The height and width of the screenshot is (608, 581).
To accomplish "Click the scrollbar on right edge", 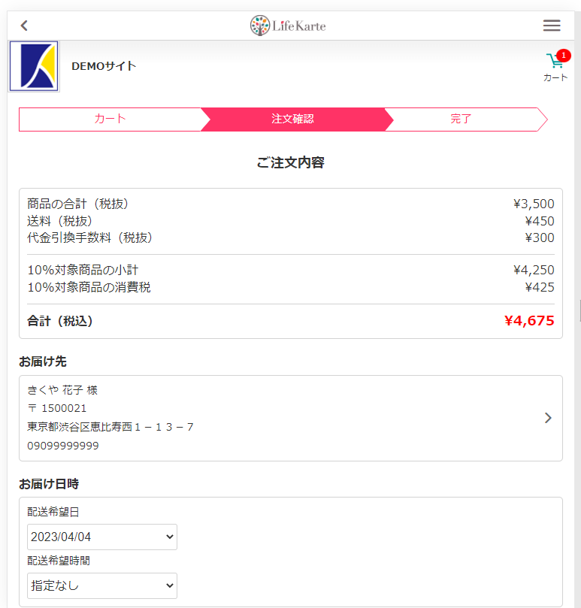I will 579,310.
